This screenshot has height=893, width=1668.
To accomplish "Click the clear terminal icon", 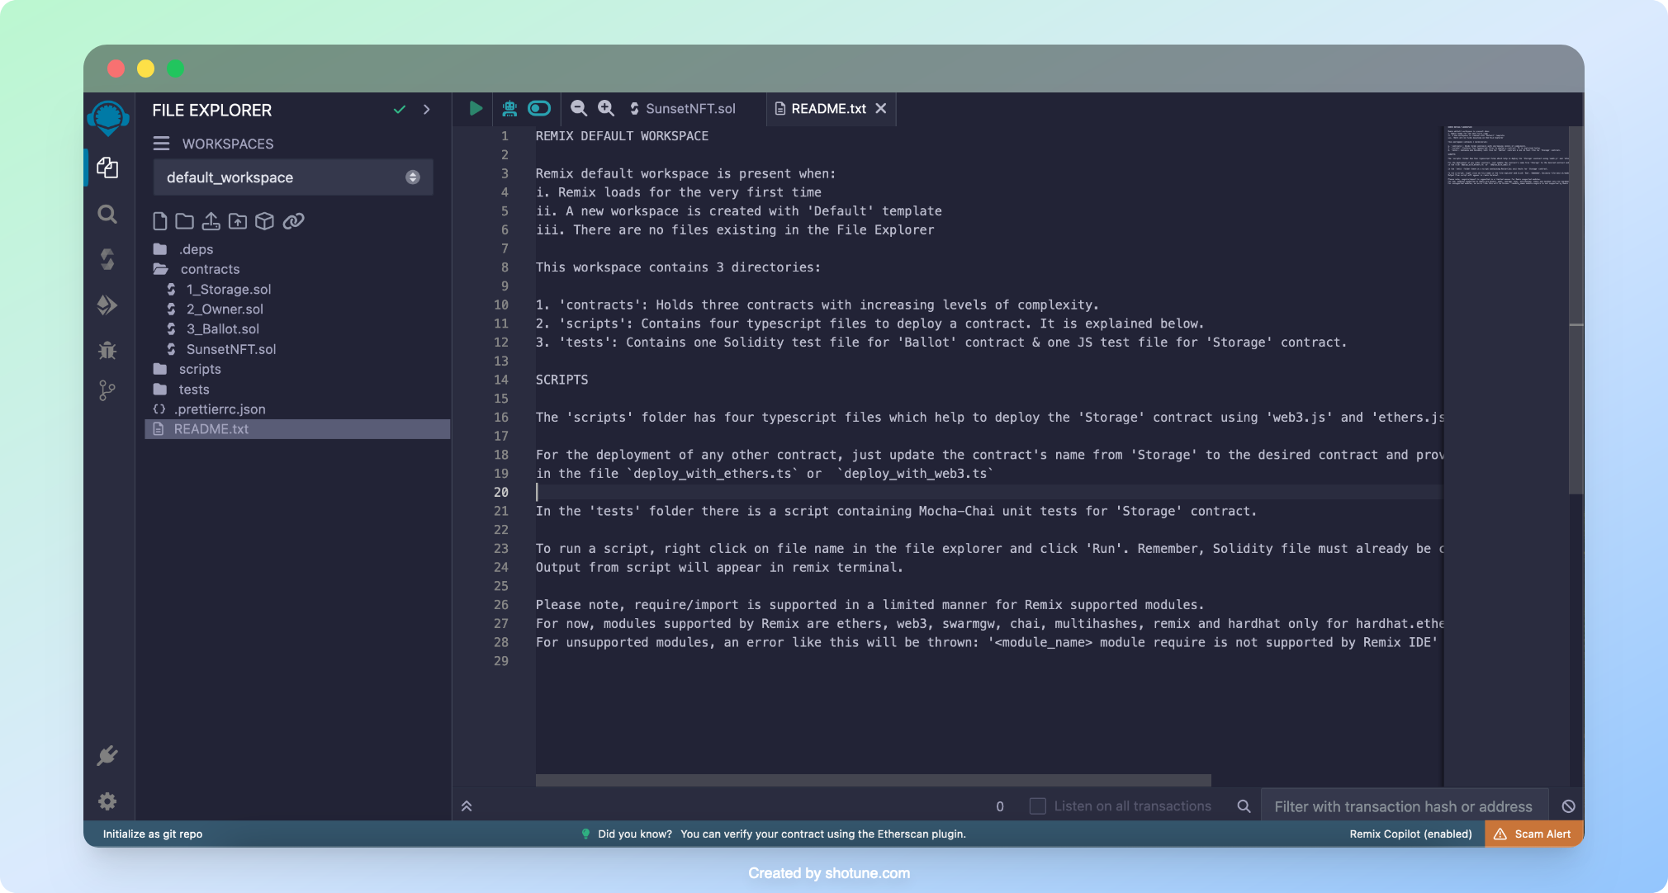I will click(1569, 806).
